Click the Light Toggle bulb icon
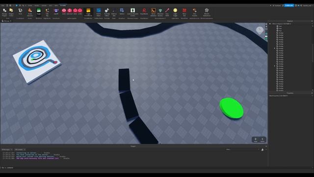This screenshot has width=314, height=177. tap(175, 12)
